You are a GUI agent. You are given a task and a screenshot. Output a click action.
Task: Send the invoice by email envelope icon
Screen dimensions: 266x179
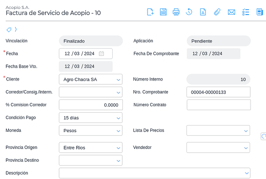tap(231, 12)
